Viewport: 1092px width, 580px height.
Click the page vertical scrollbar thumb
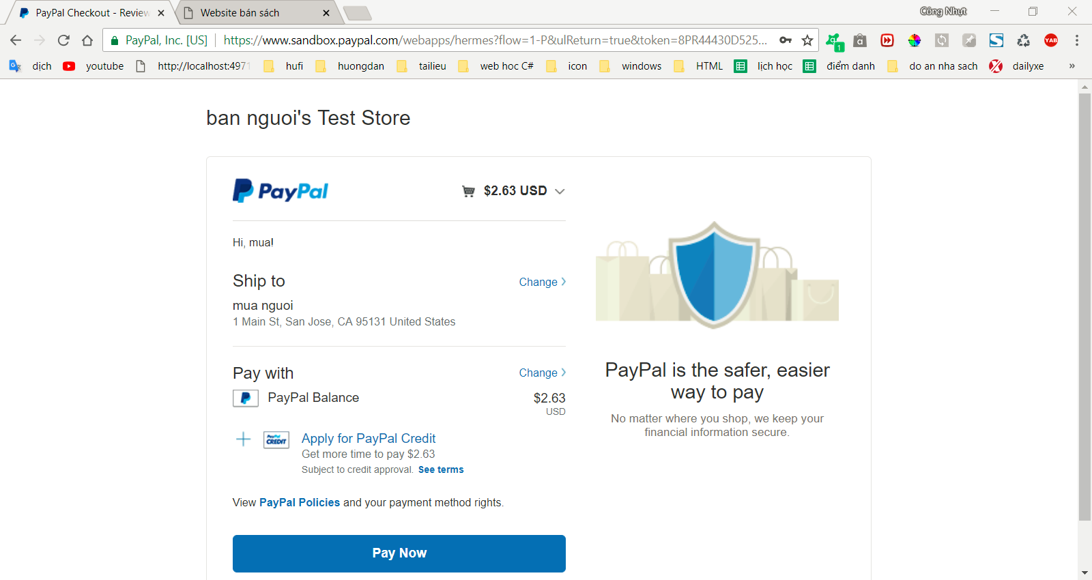[1084, 307]
